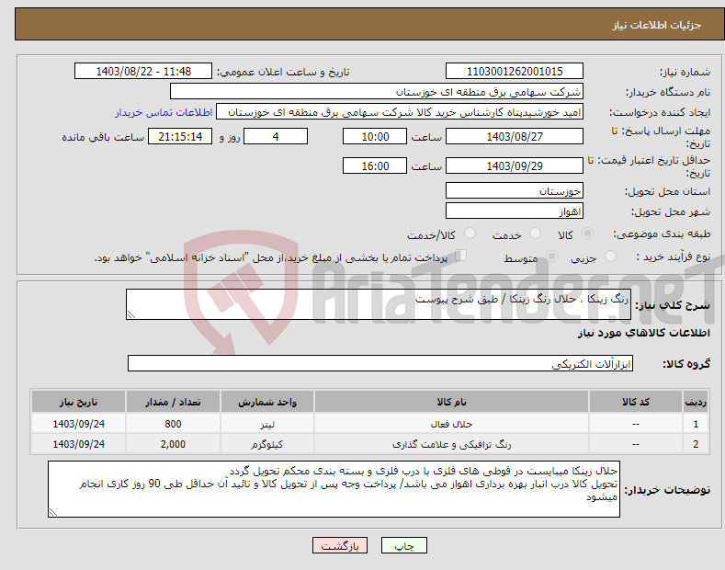Click the delivery city field اهواز
725x570 pixels.
pyautogui.click(x=515, y=211)
